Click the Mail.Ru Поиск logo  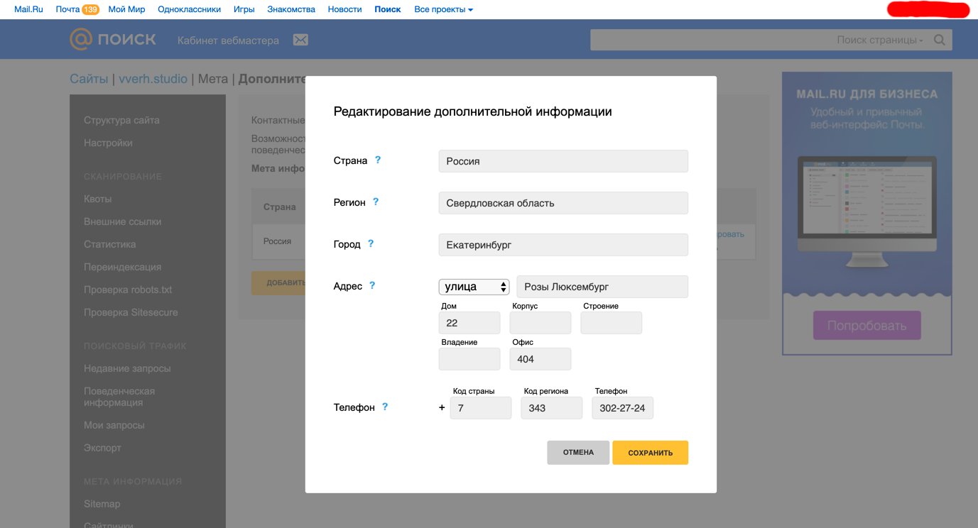(113, 39)
